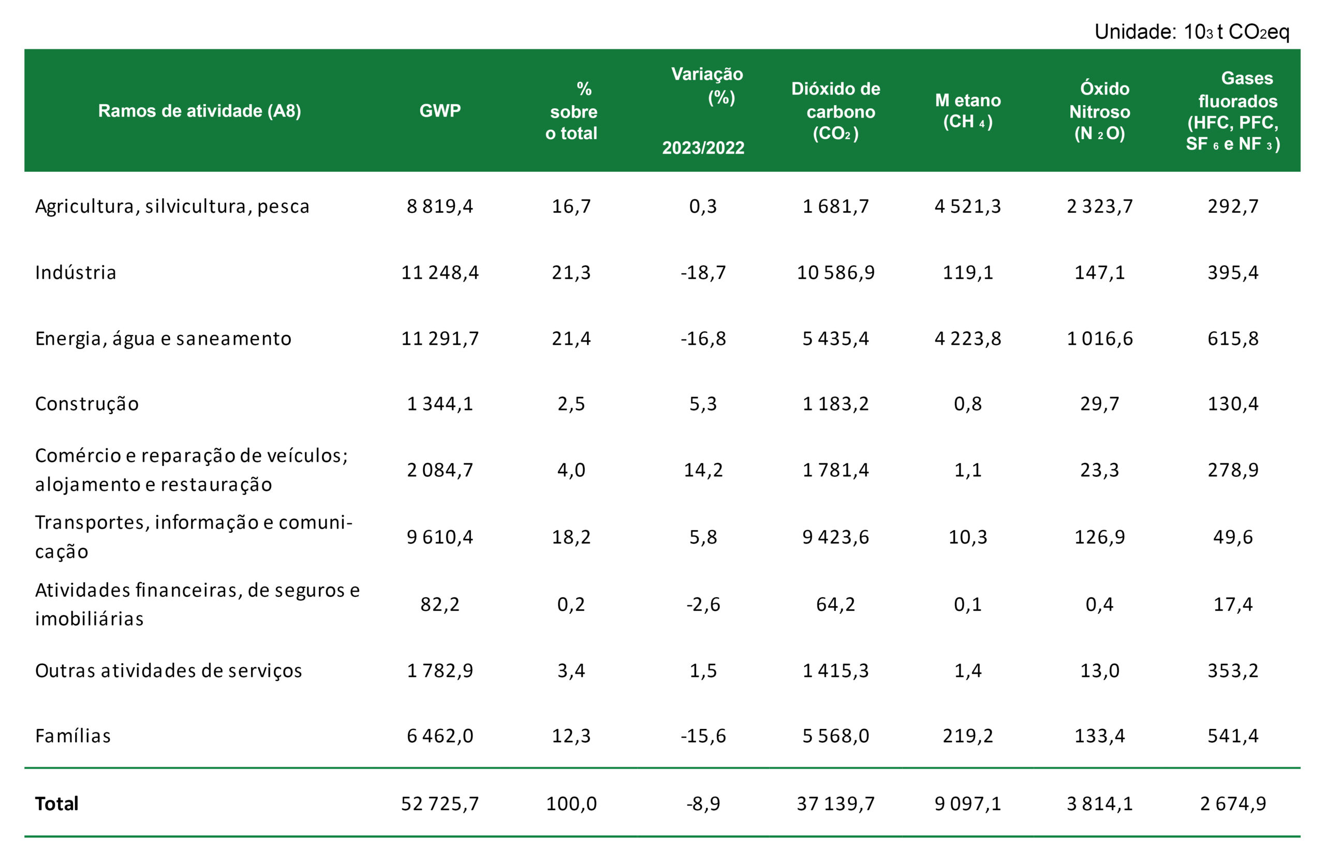Click the Indústria CO2 value 10 586,9
The image size is (1325, 852).
click(x=835, y=273)
